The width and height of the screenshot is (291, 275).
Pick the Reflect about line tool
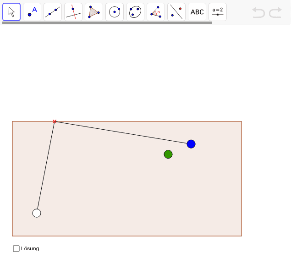[176, 12]
